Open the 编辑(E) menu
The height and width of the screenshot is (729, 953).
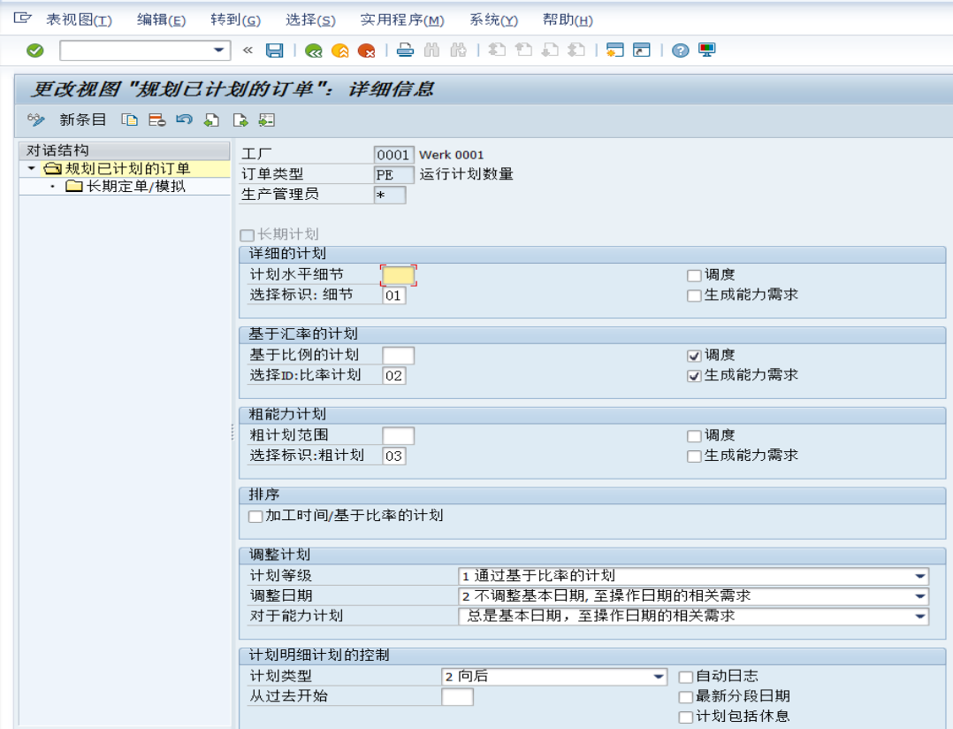pos(161,20)
